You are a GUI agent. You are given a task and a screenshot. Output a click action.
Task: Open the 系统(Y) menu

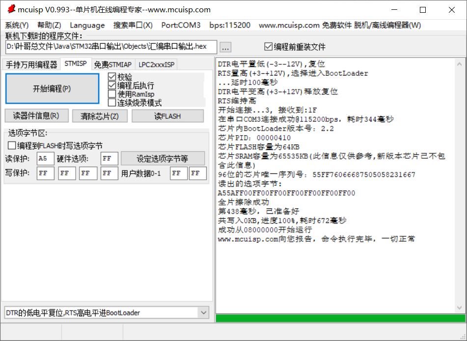[x=16, y=25]
